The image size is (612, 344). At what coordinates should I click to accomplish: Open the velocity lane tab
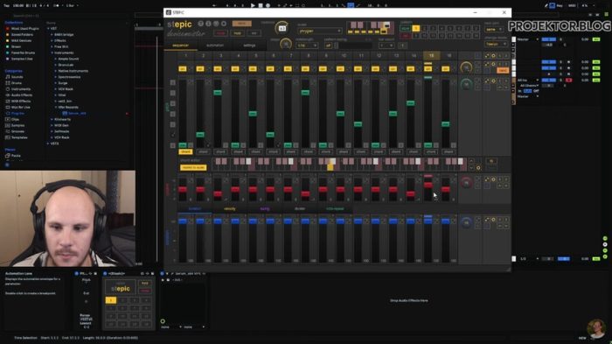click(x=229, y=208)
